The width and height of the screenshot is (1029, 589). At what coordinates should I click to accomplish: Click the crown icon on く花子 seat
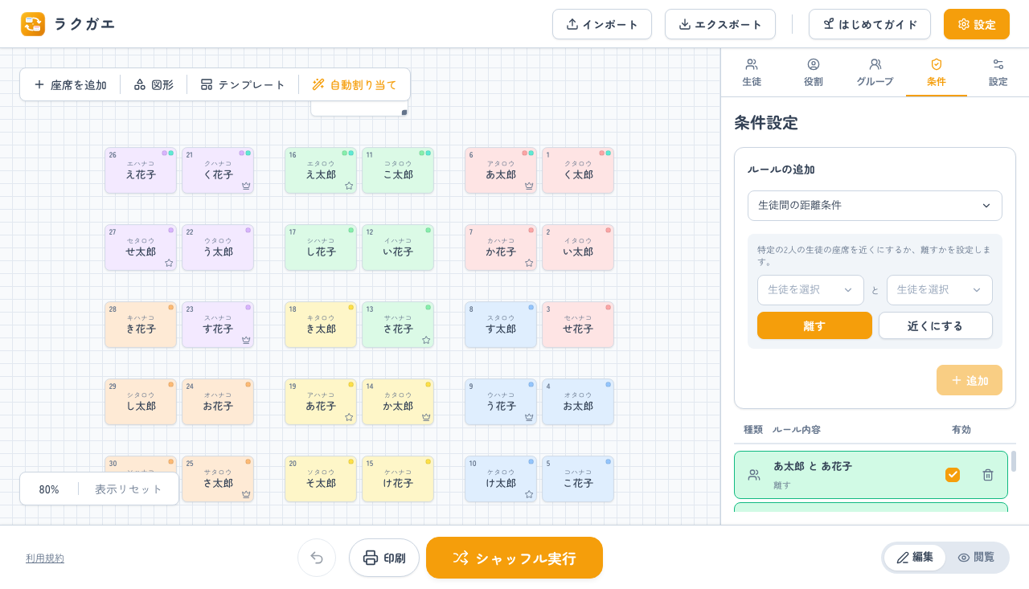click(x=246, y=186)
